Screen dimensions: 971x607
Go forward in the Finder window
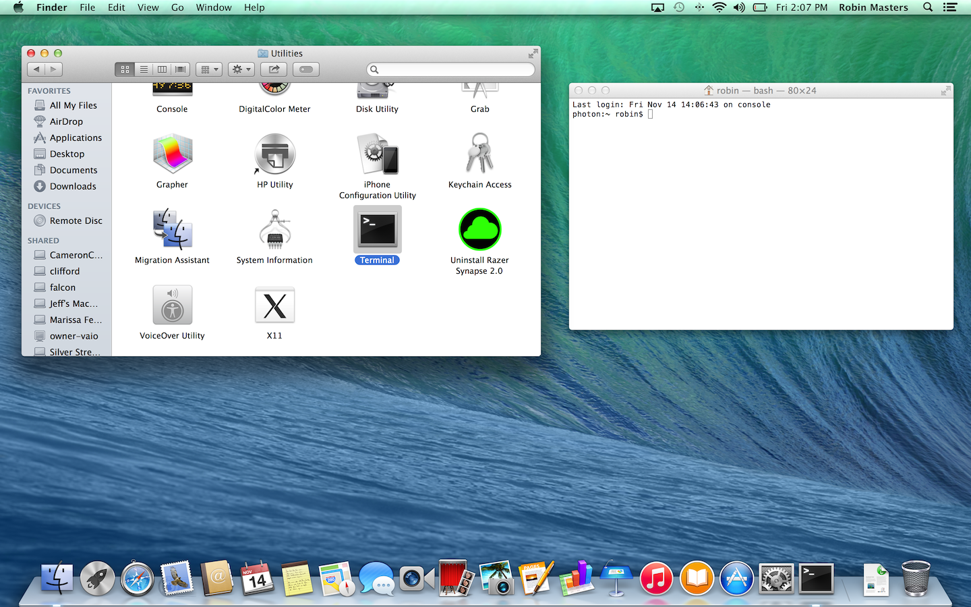click(54, 69)
